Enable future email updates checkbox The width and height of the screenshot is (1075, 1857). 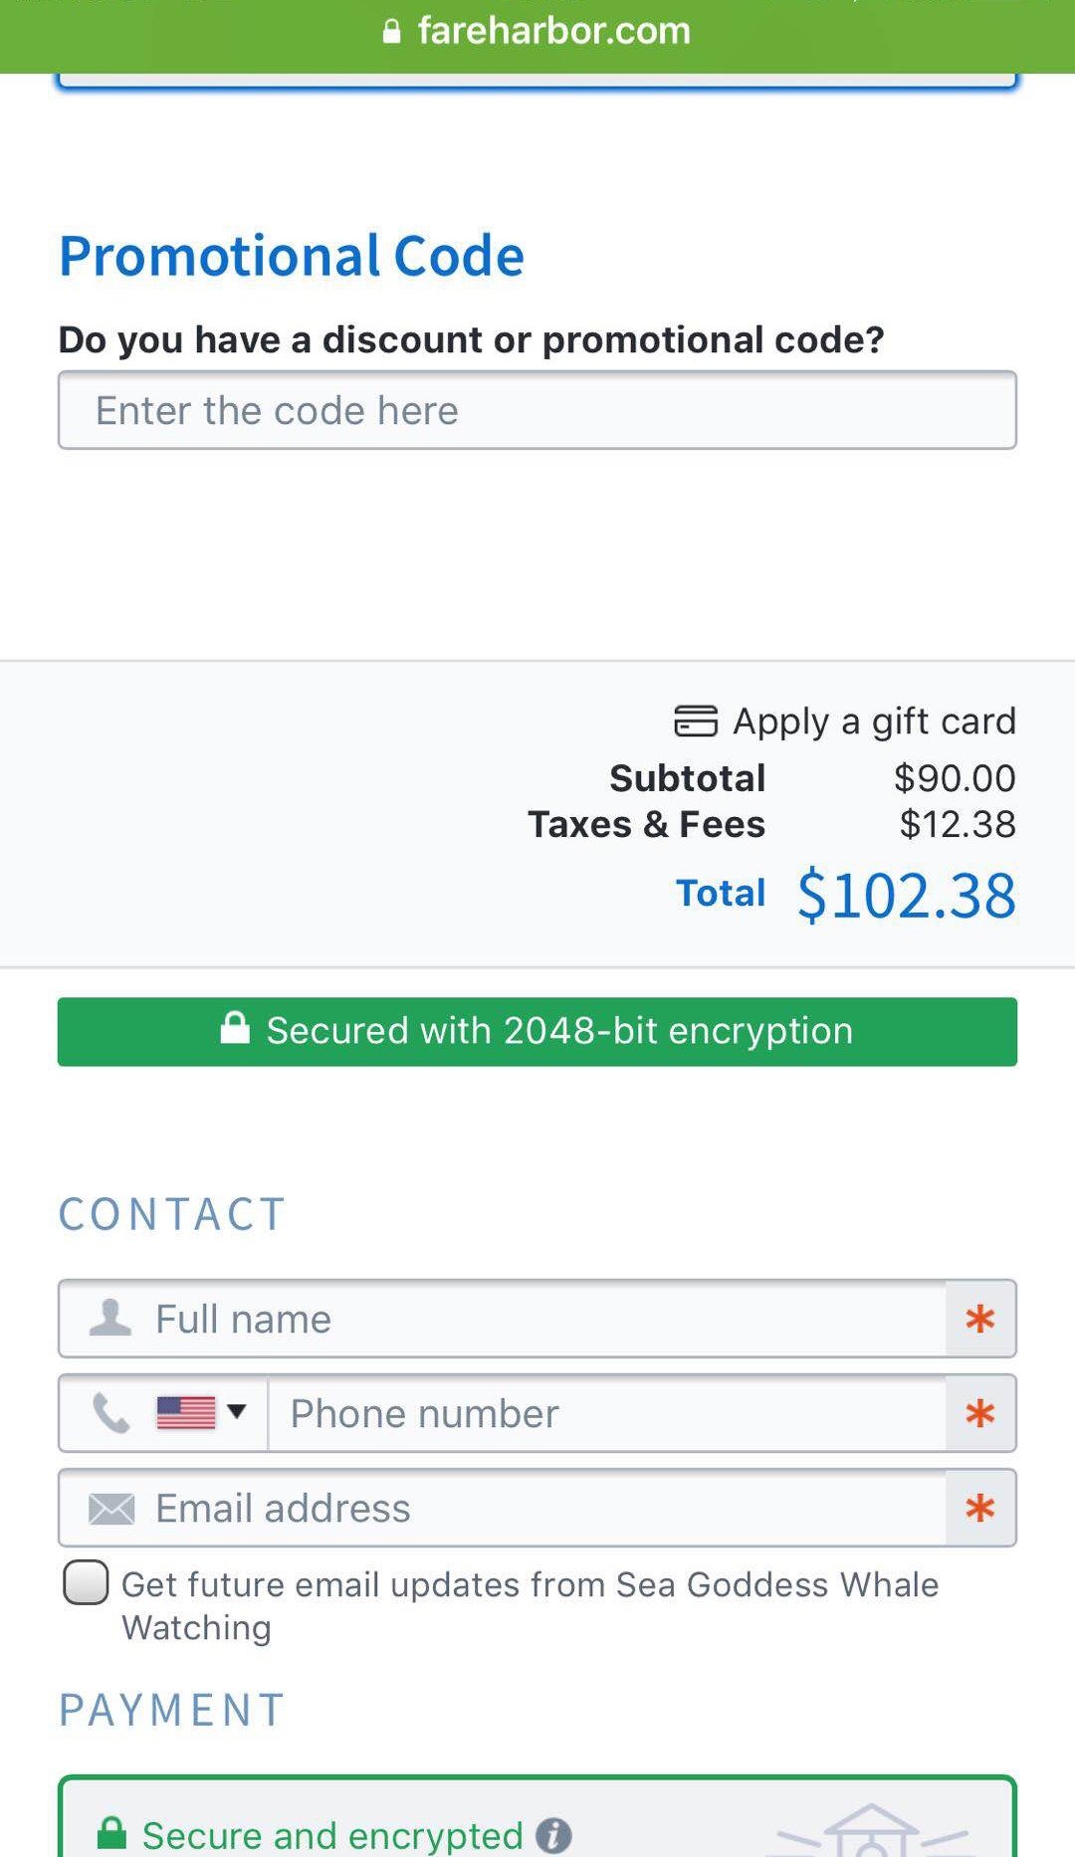pos(86,1582)
